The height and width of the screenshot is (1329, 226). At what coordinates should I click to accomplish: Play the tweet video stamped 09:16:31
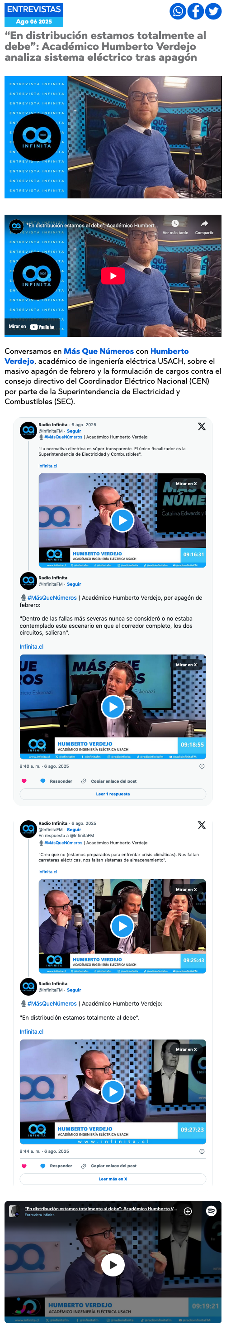tap(122, 520)
